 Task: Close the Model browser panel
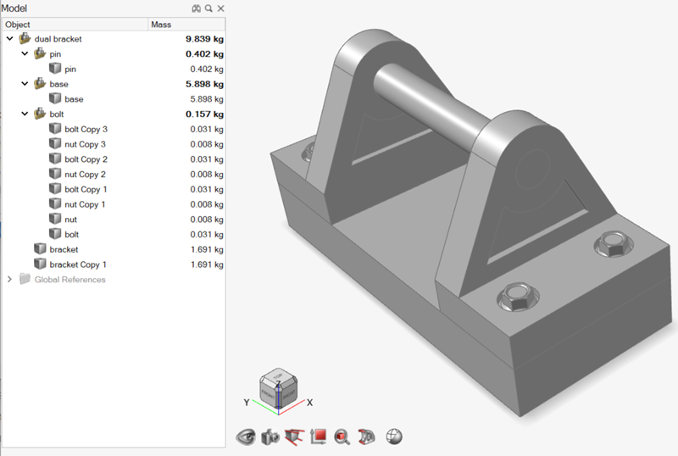220,8
